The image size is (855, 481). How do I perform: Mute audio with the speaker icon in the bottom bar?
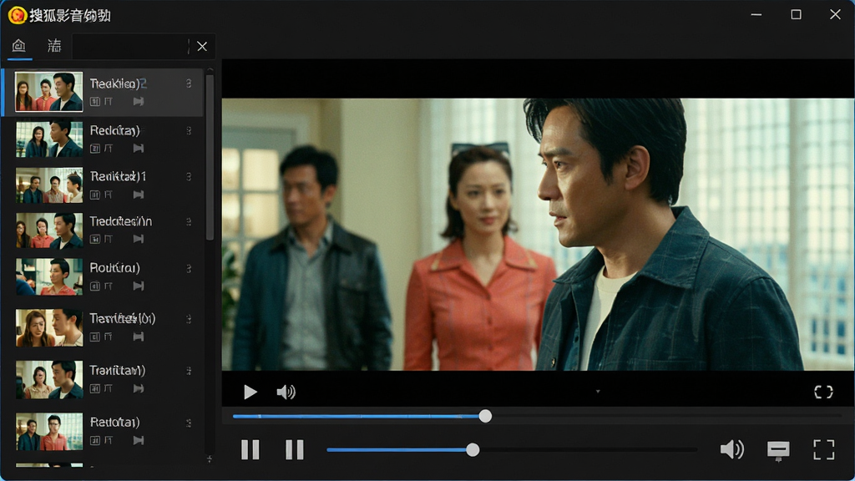coord(731,449)
